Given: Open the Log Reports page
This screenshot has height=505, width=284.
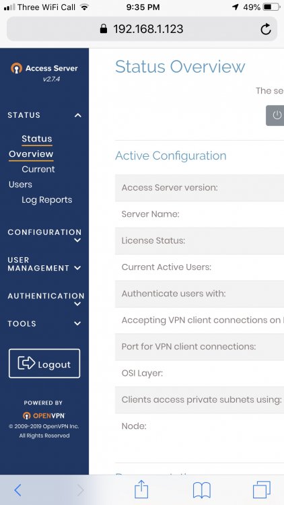Looking at the screenshot, I should tap(47, 200).
